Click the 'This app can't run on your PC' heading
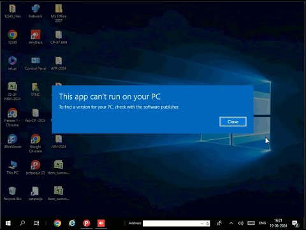306x230 pixels. 110,96
